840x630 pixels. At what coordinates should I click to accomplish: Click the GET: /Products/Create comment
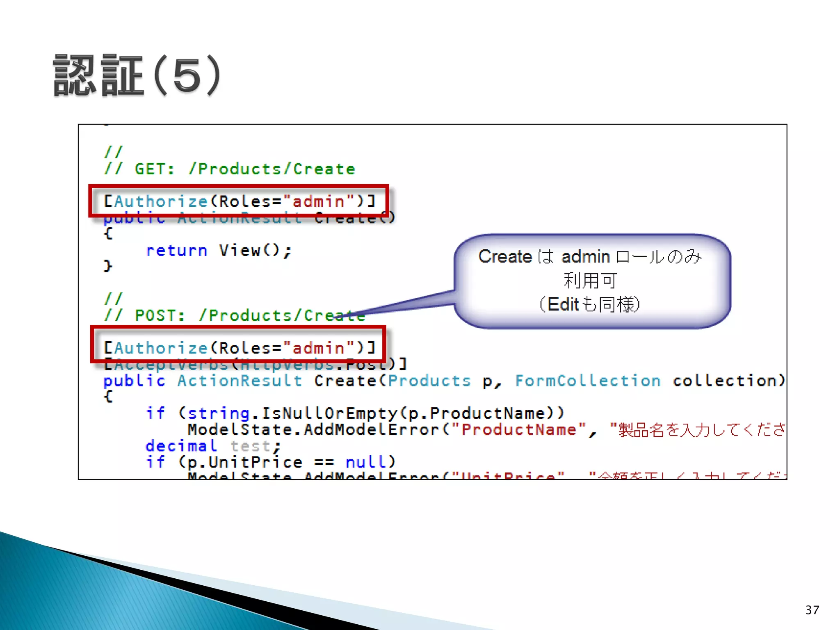point(230,169)
